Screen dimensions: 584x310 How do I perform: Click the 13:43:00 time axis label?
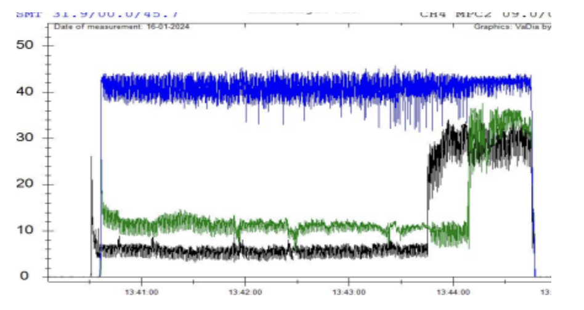pyautogui.click(x=349, y=292)
